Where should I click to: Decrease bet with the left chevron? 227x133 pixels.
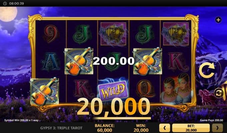pos(165,128)
